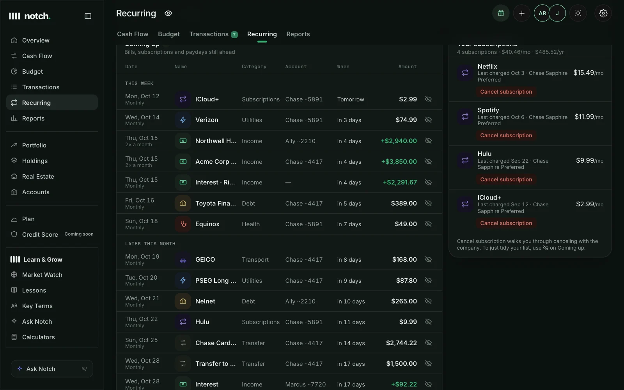Click the notch logo
The width and height of the screenshot is (624, 390).
tap(30, 16)
